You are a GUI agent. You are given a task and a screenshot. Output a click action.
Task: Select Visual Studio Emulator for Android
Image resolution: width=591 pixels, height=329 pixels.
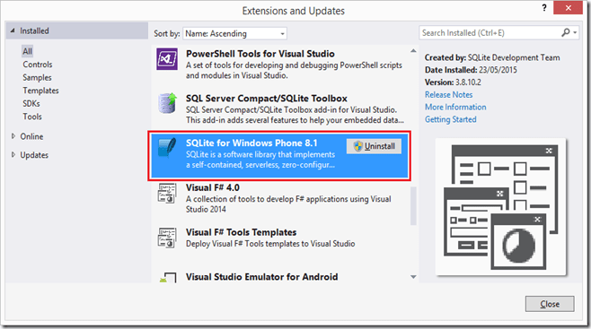pyautogui.click(x=261, y=277)
